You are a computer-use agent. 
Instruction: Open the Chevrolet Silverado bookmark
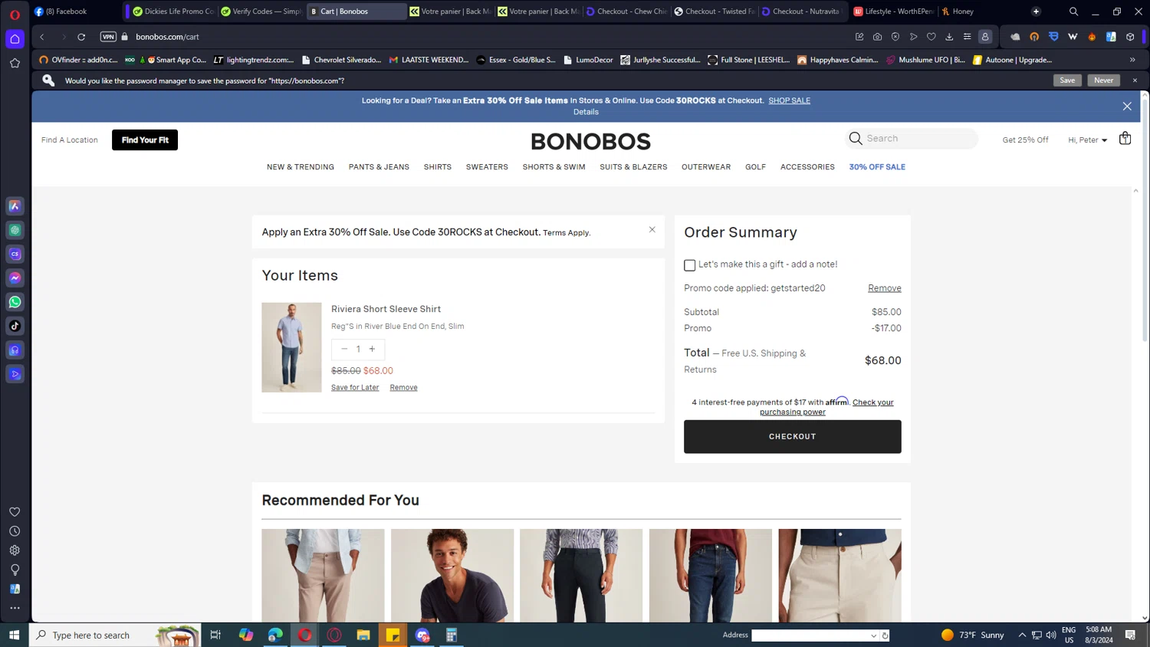pyautogui.click(x=341, y=60)
